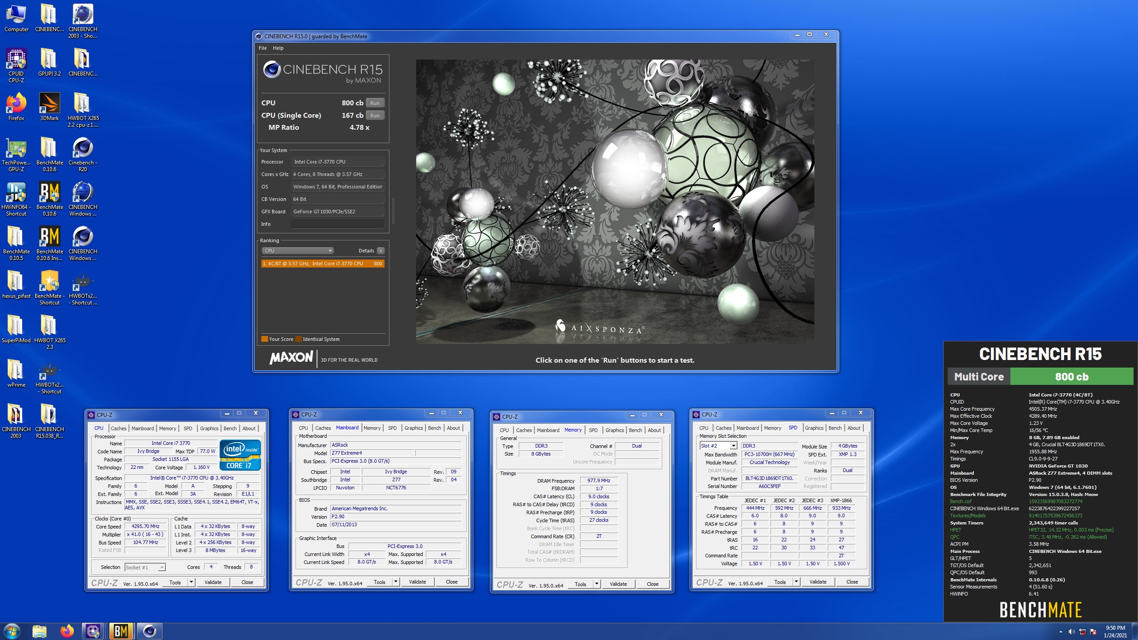The width and height of the screenshot is (1138, 640).
Task: Launch Firefox from the desktop
Action: pyautogui.click(x=16, y=107)
